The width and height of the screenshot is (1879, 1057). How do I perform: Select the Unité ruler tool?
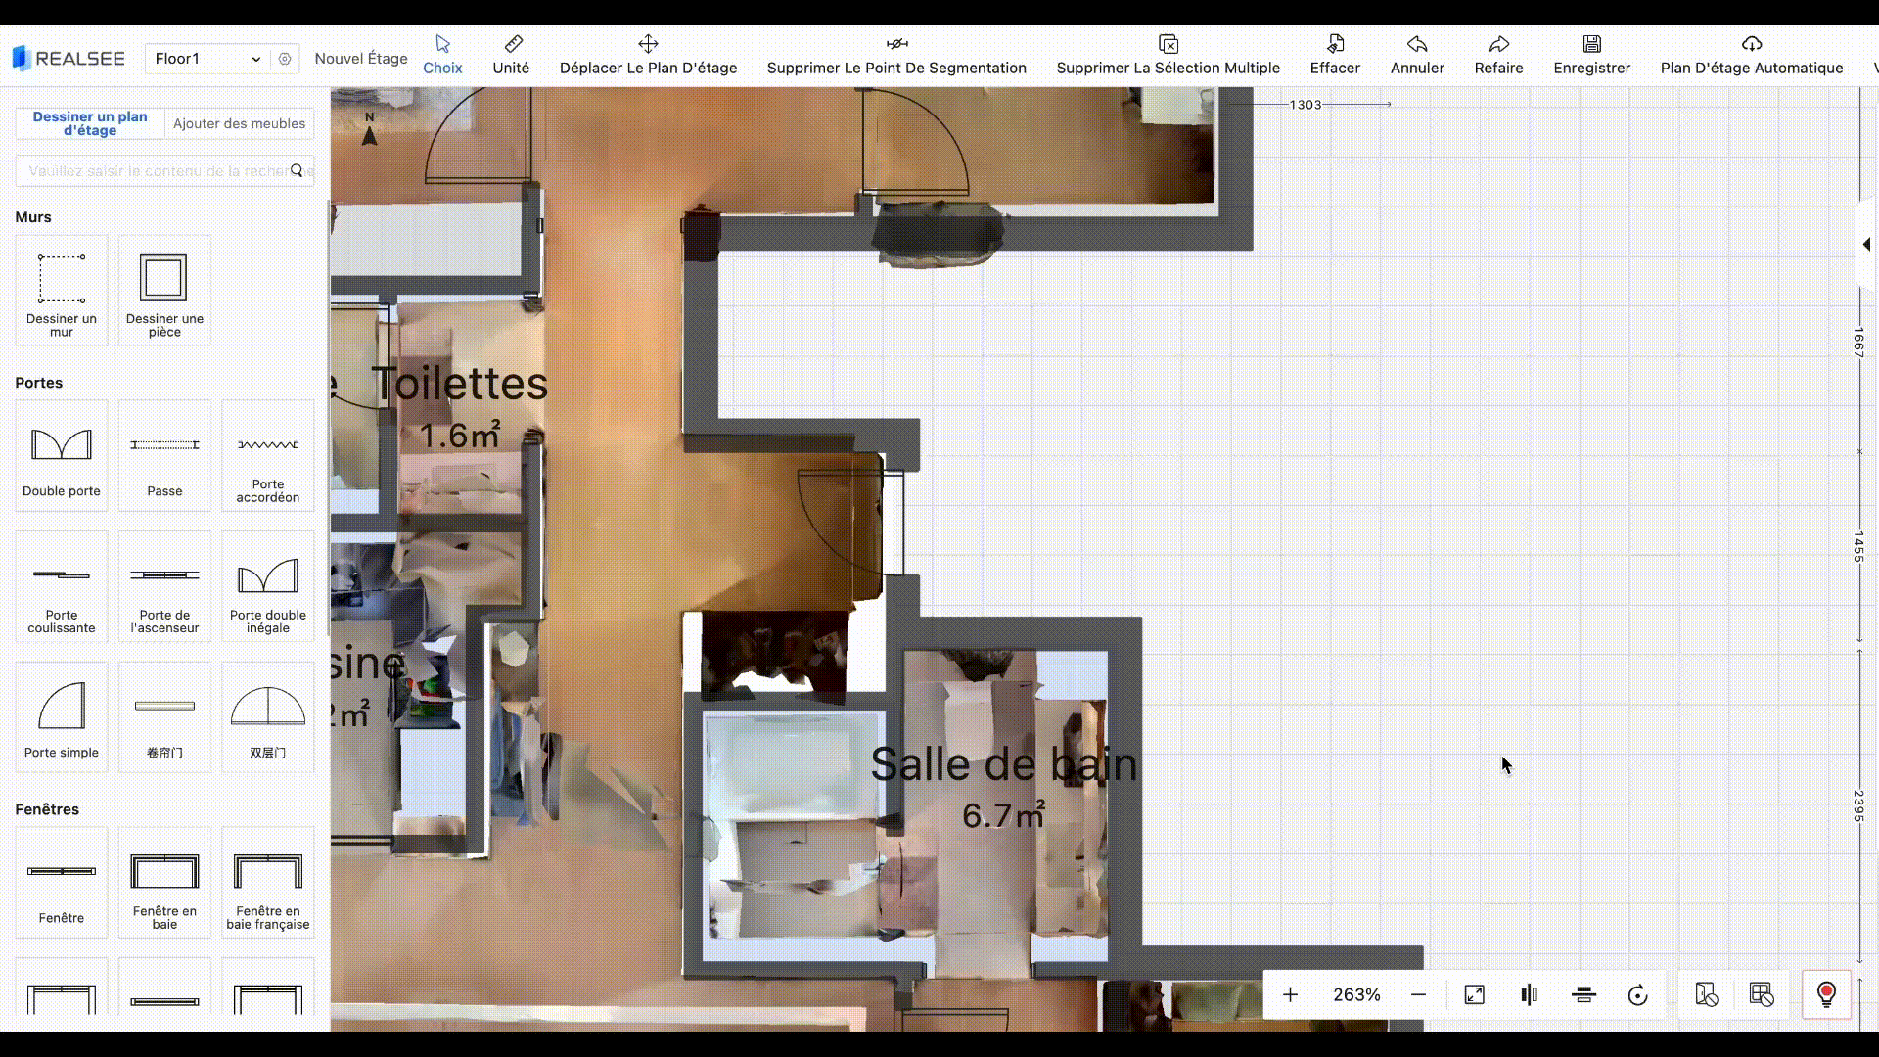coord(511,55)
